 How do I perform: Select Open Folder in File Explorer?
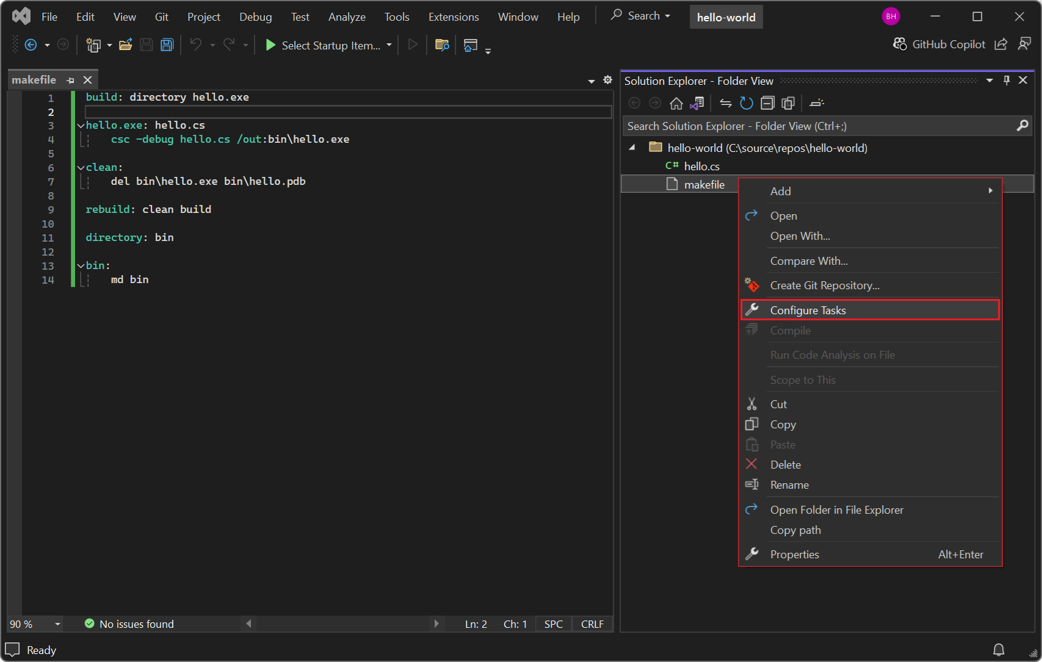coord(870,509)
